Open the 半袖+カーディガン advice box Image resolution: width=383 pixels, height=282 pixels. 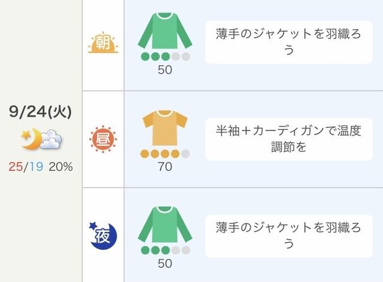coord(289,139)
